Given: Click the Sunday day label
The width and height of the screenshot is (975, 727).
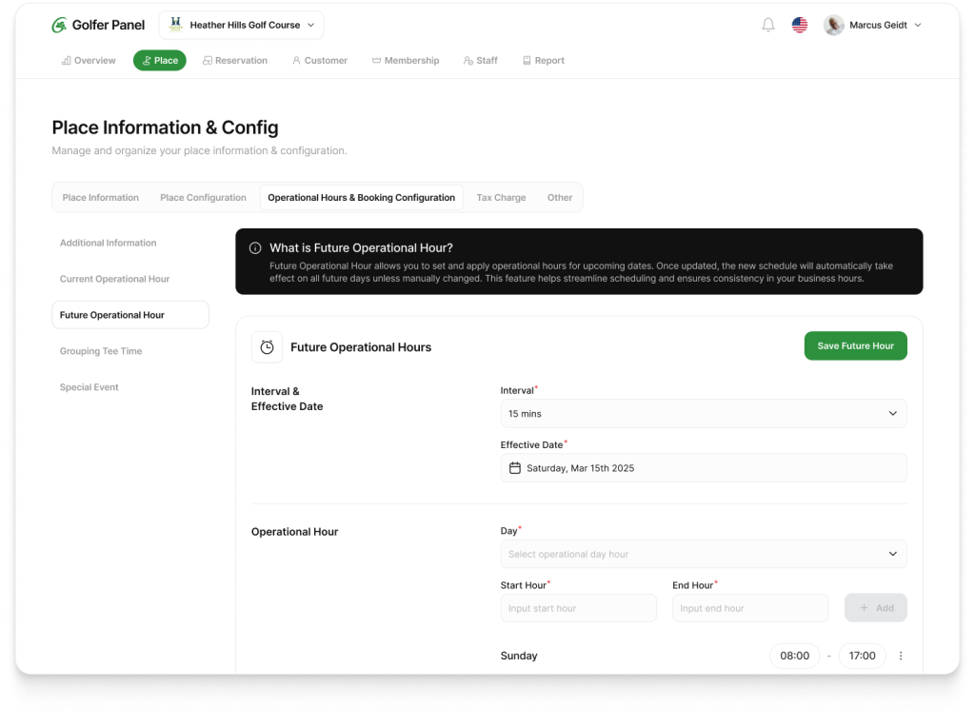Looking at the screenshot, I should pyautogui.click(x=519, y=656).
